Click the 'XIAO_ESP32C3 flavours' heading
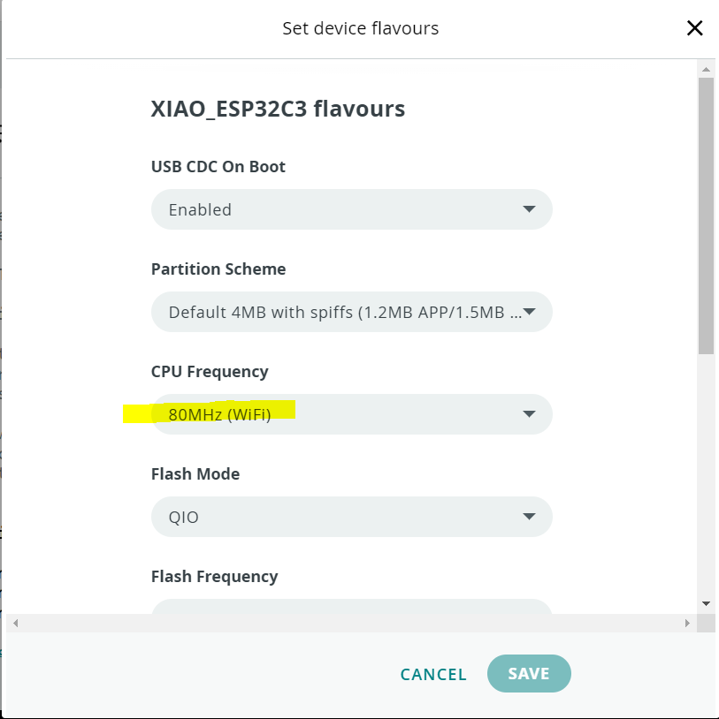The width and height of the screenshot is (719, 719). pyautogui.click(x=278, y=110)
